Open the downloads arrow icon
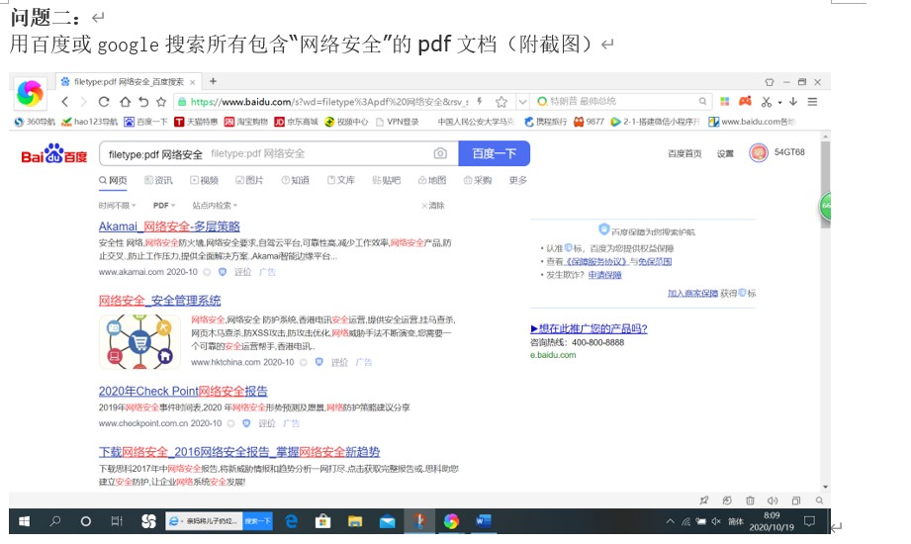Image resolution: width=911 pixels, height=544 pixels. [x=793, y=102]
